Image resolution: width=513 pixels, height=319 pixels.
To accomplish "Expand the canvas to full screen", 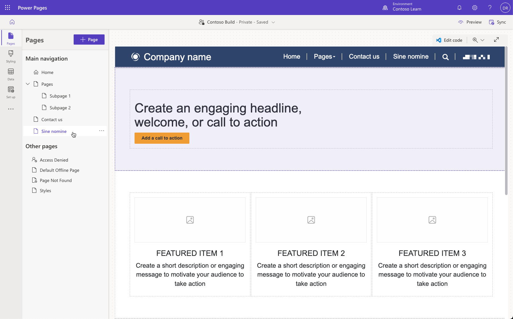I will click(x=496, y=40).
